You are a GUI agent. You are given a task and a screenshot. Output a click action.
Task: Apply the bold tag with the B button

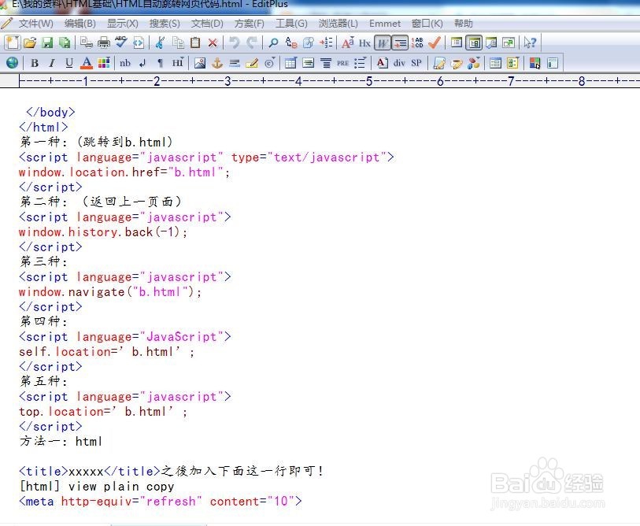click(x=35, y=63)
